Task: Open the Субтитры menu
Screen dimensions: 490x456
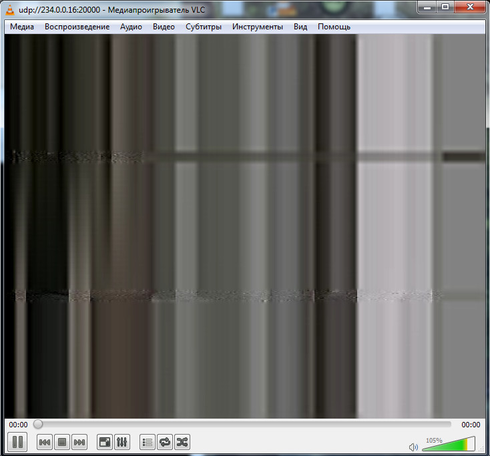Action: coord(204,27)
